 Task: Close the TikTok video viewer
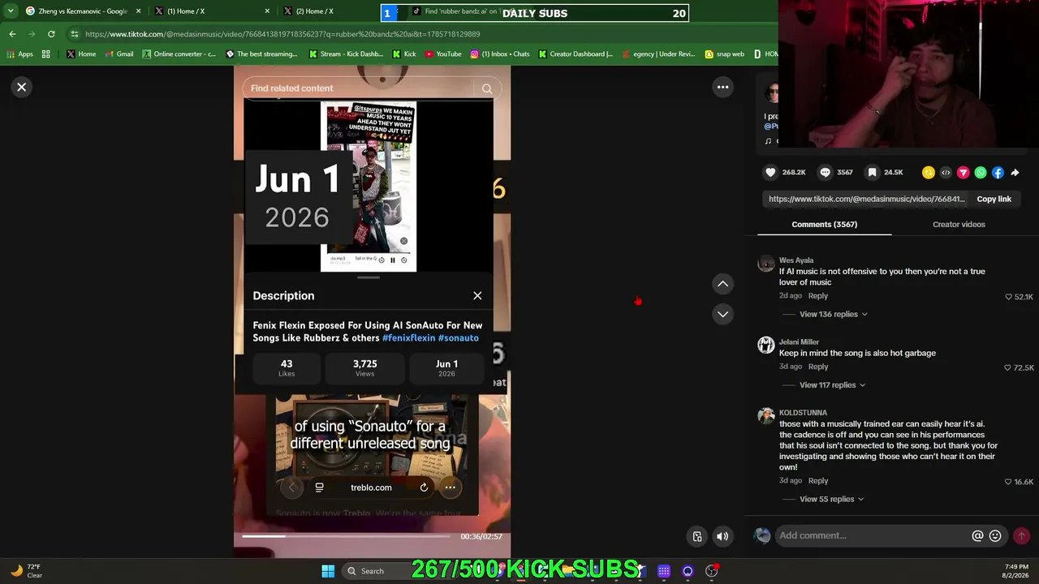[x=22, y=87]
